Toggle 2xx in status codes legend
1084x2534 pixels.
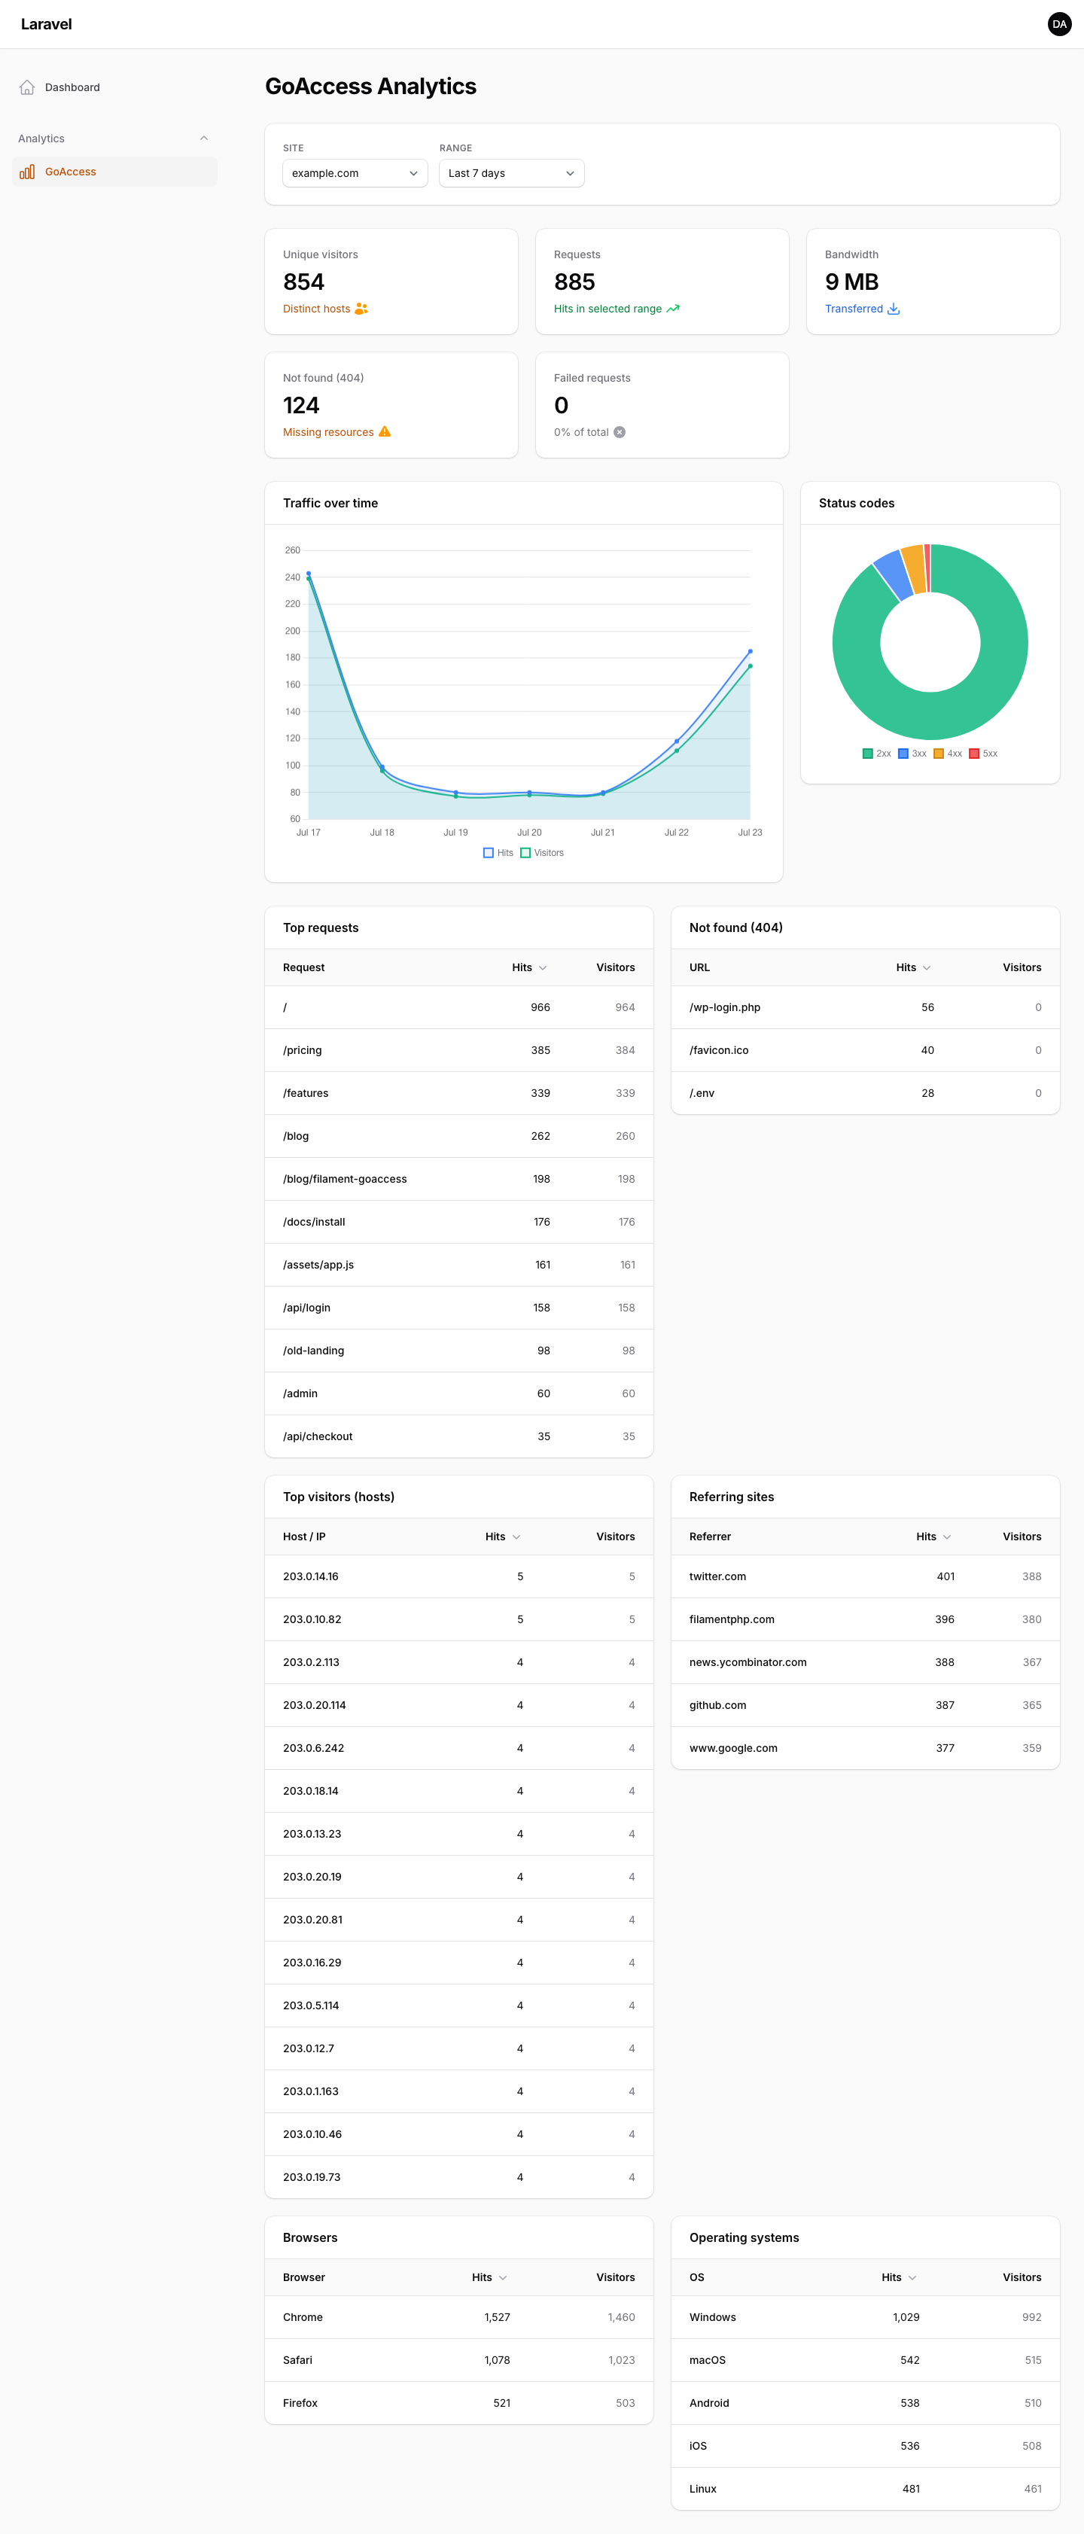pyautogui.click(x=876, y=754)
